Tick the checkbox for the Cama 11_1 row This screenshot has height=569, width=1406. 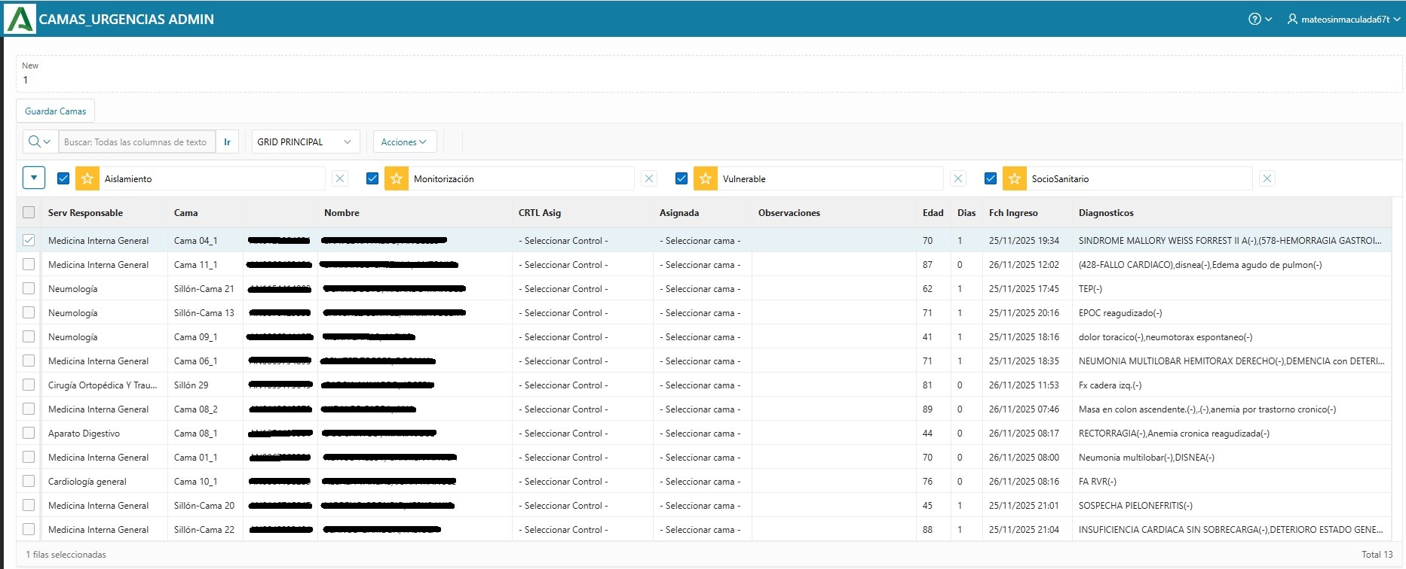point(29,264)
